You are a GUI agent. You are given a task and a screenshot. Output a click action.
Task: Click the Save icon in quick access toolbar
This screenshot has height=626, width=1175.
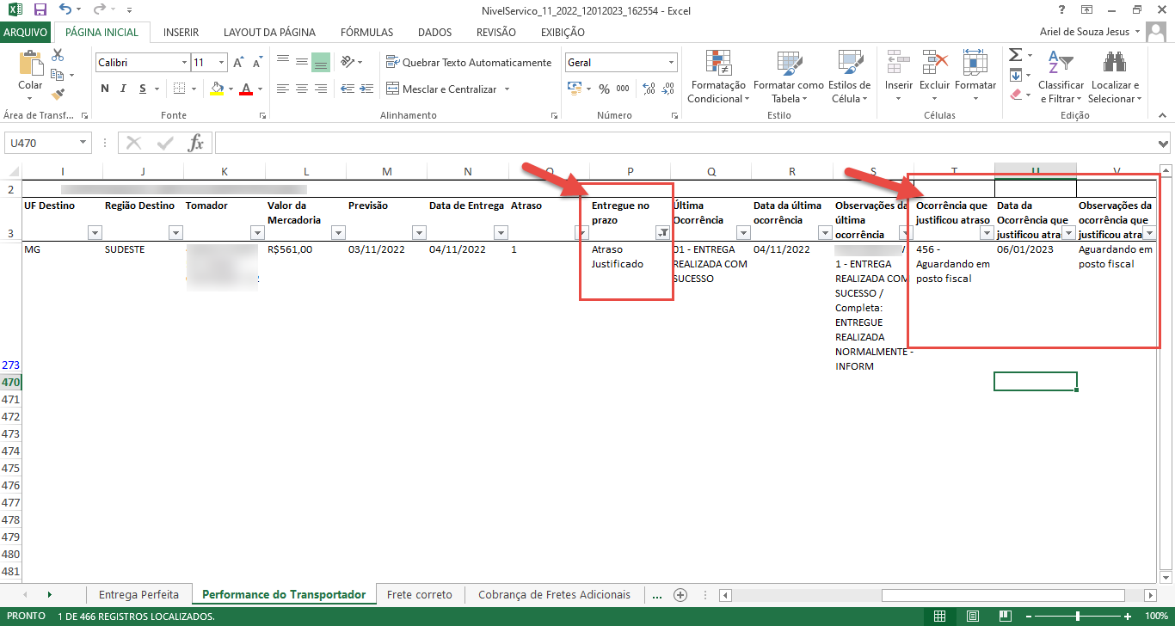point(40,10)
